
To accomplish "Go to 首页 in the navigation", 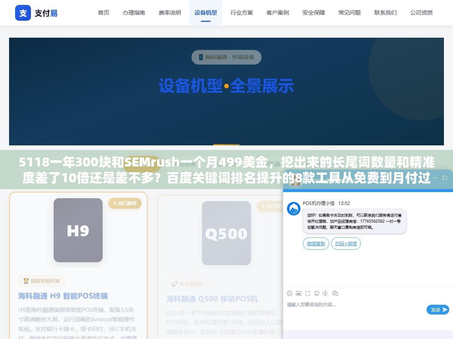I will (x=103, y=13).
